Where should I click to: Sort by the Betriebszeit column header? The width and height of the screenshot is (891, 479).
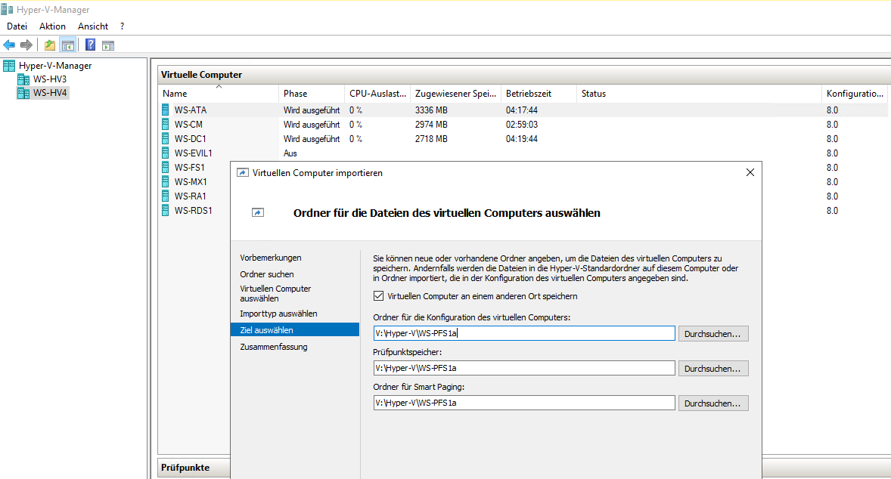click(x=539, y=94)
